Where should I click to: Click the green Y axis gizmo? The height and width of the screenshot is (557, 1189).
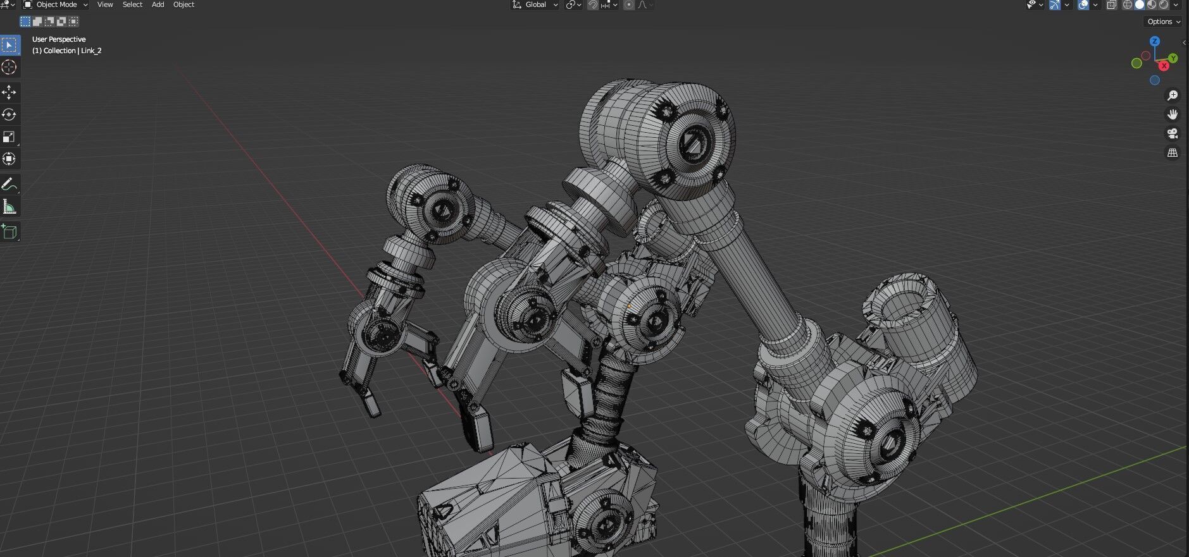1173,58
